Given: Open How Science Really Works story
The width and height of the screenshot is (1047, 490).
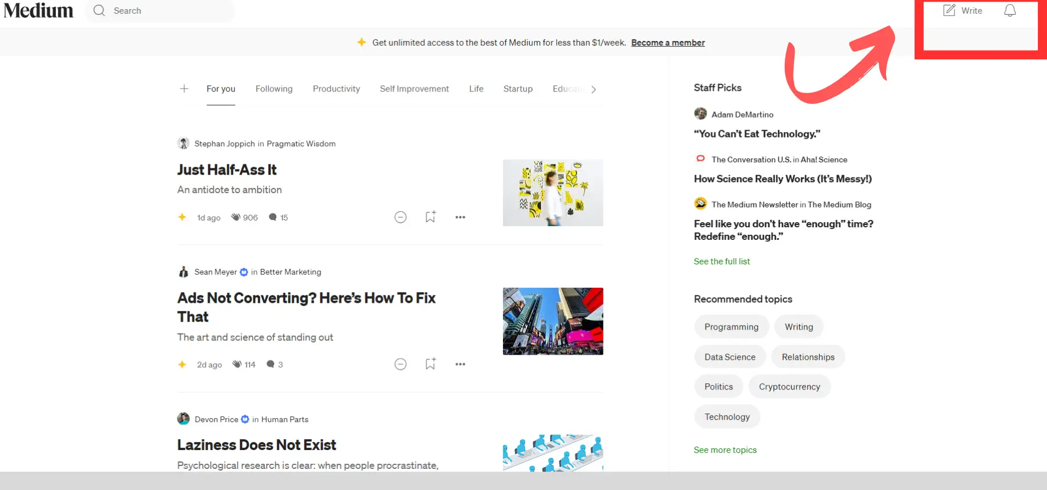Looking at the screenshot, I should click(783, 179).
